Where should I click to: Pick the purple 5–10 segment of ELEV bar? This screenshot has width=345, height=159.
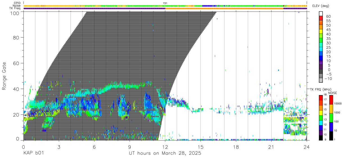tap(321, 63)
